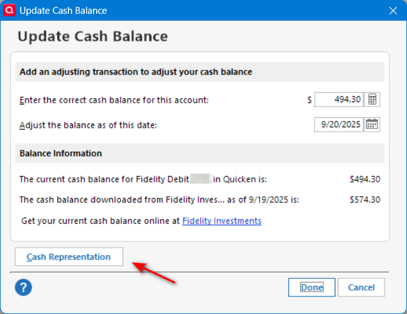Click the $574.30 downloaded balance value

[365, 200]
